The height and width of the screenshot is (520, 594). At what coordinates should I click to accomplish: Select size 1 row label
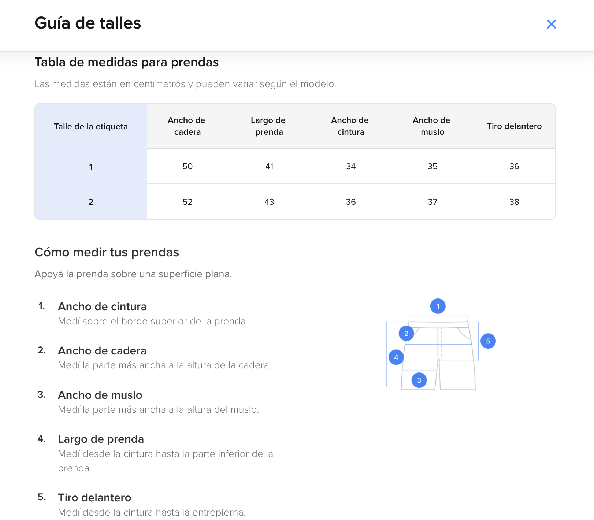[x=91, y=167]
